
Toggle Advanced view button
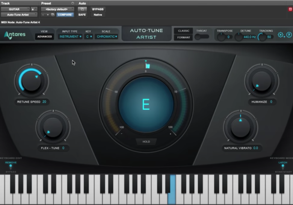[44, 36]
